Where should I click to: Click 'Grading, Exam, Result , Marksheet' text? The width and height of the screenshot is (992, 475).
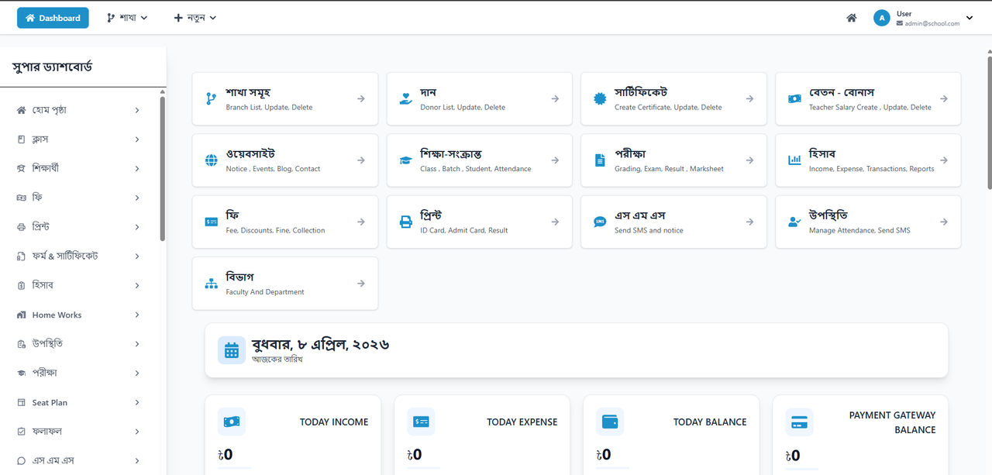[x=669, y=168]
